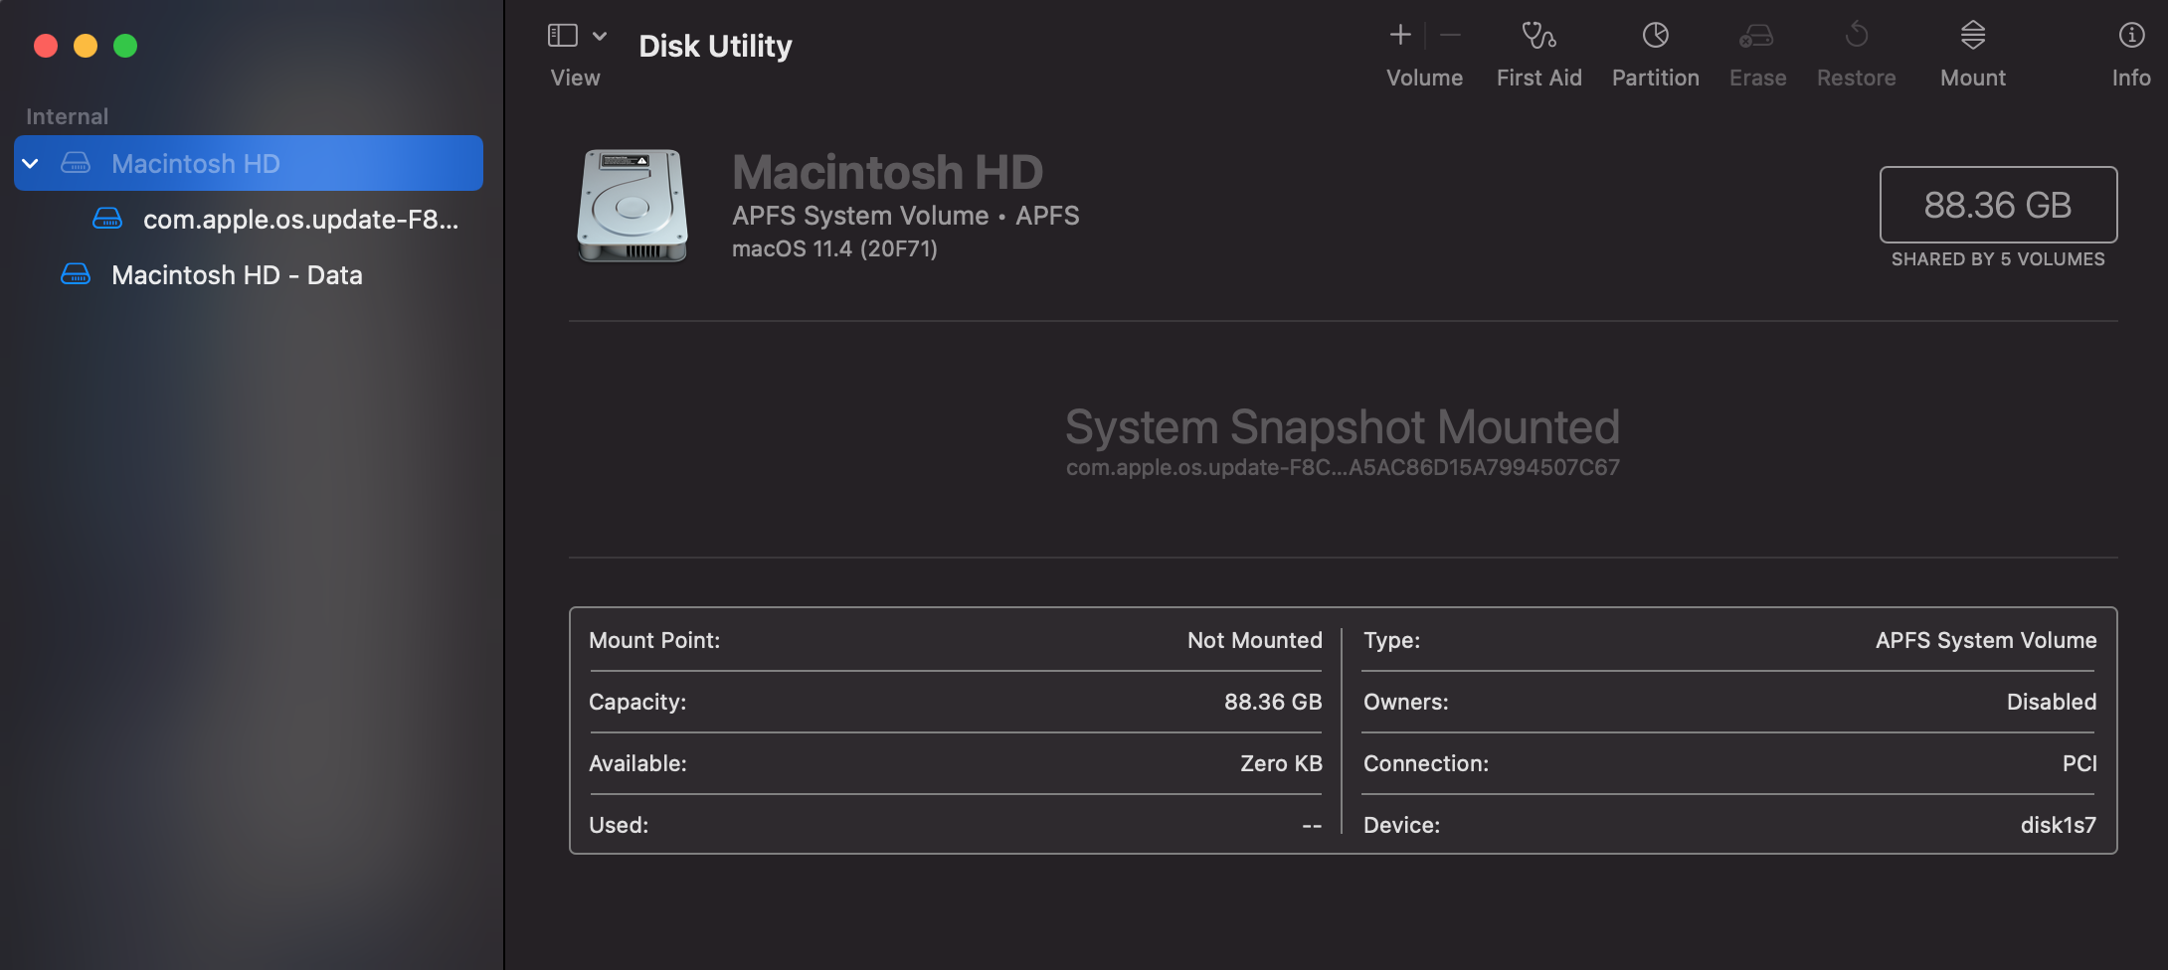2168x970 pixels.
Task: Click the Info label in toolbar
Action: pos(2131,78)
